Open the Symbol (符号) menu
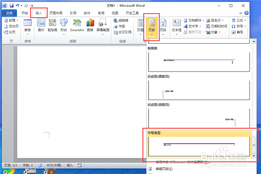261x174 pixels. 239,26
